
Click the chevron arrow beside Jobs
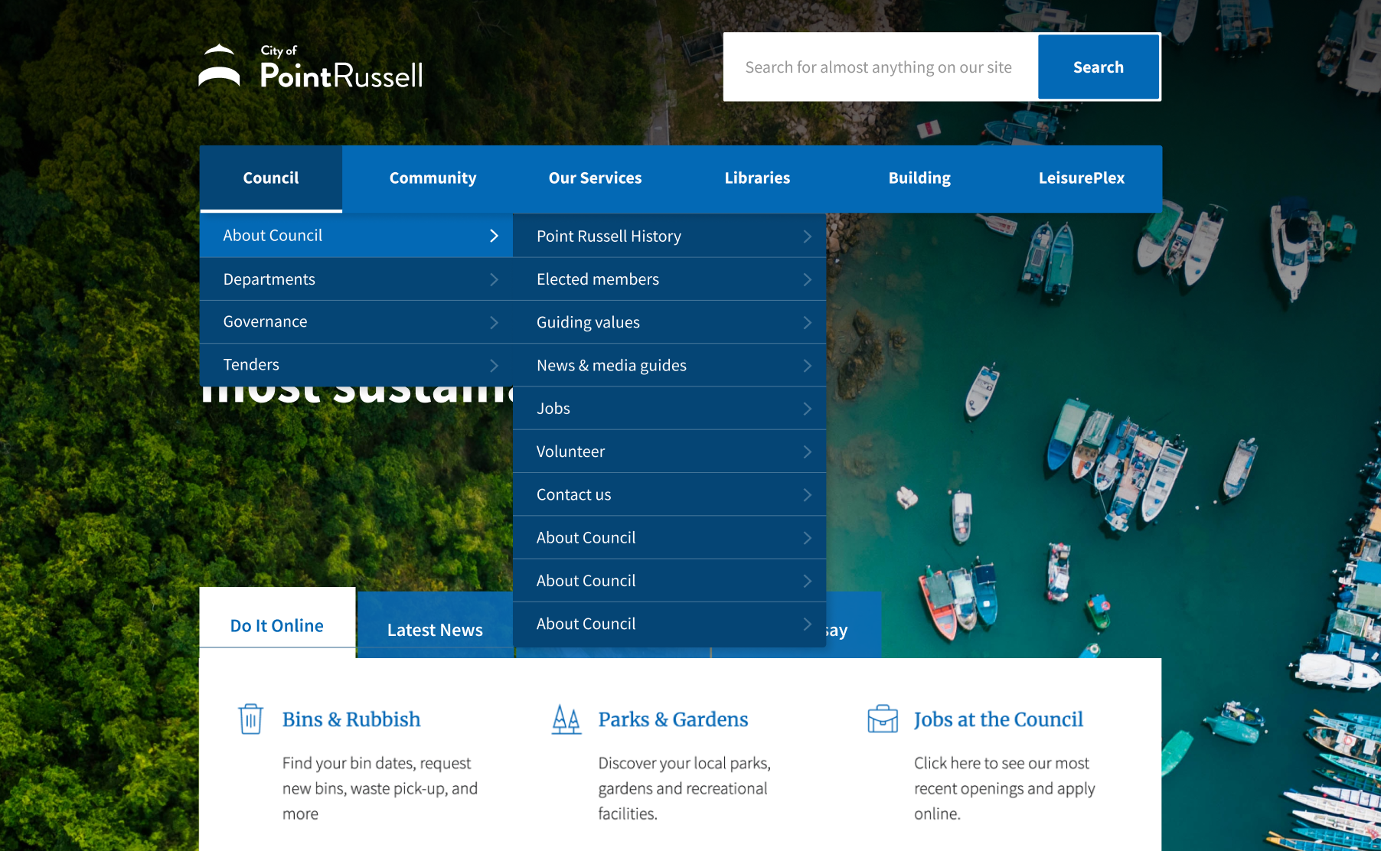click(x=807, y=409)
